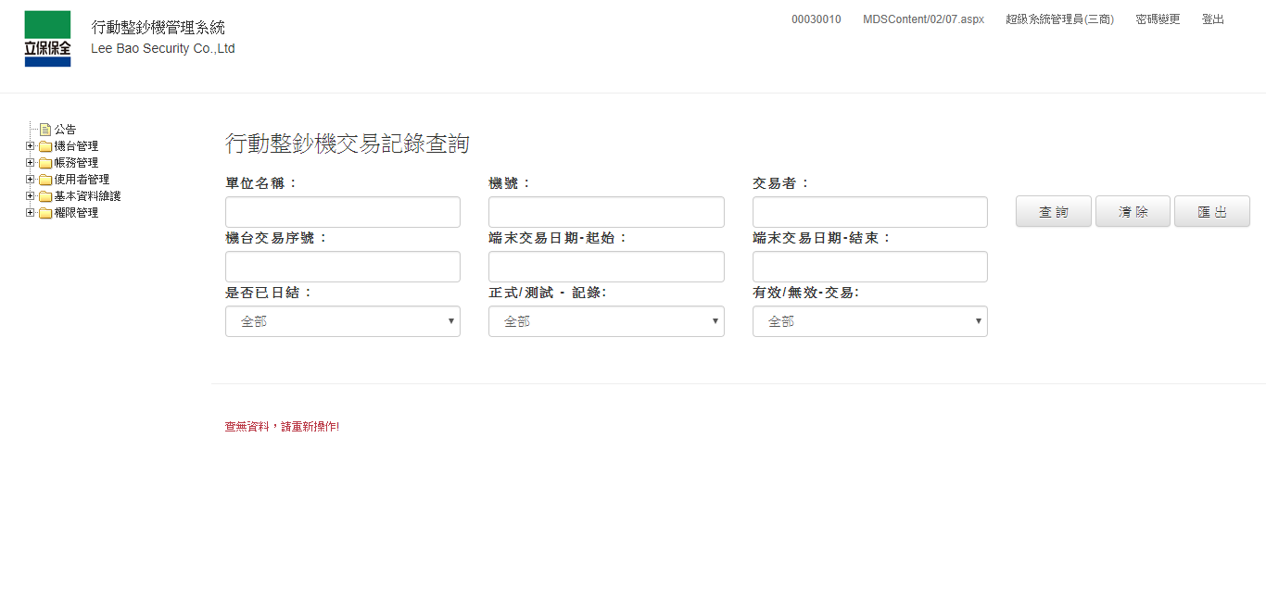Select the 使用者管理 folder icon
The width and height of the screenshot is (1266, 600).
tap(45, 180)
